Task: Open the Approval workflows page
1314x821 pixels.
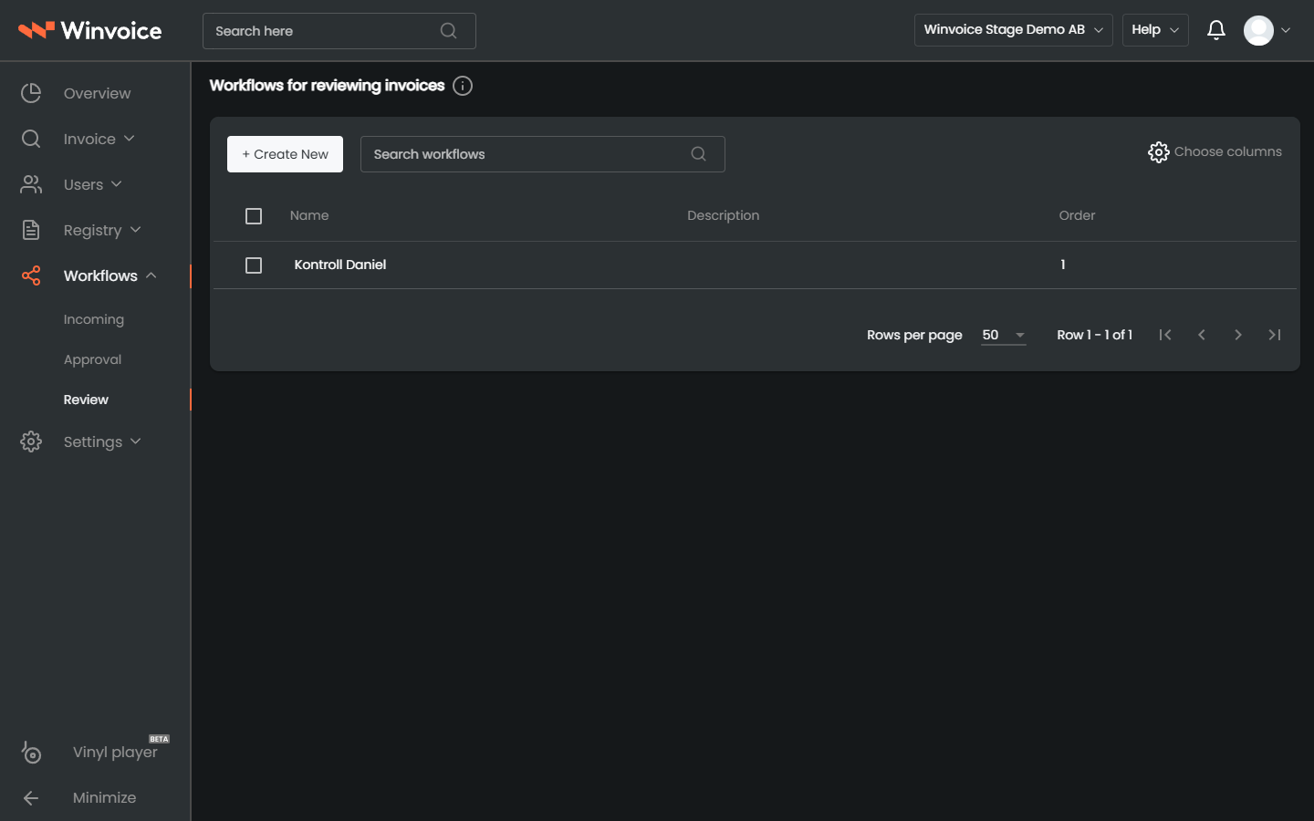Action: 92,359
